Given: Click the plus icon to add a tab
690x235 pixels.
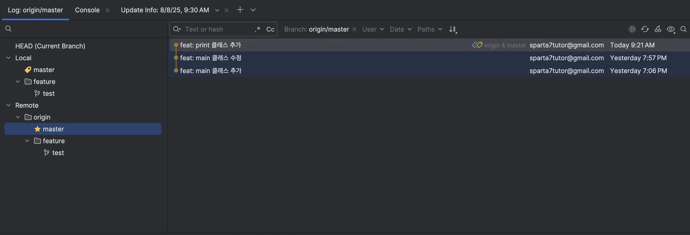Looking at the screenshot, I should pos(240,10).
